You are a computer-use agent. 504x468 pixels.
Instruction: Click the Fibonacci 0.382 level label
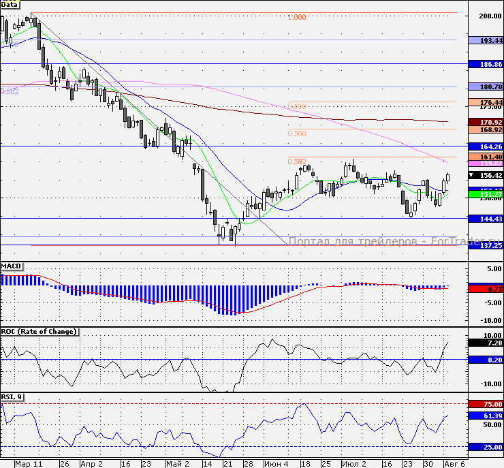[296, 161]
